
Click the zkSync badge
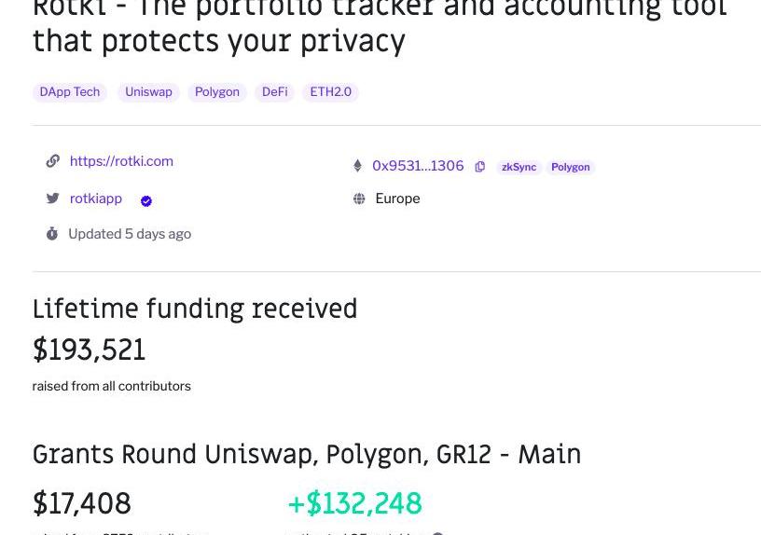519,167
